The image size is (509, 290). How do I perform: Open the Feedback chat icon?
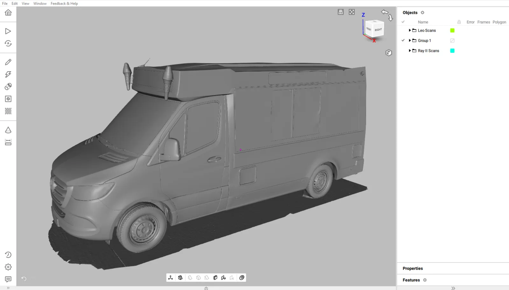pyautogui.click(x=8, y=279)
